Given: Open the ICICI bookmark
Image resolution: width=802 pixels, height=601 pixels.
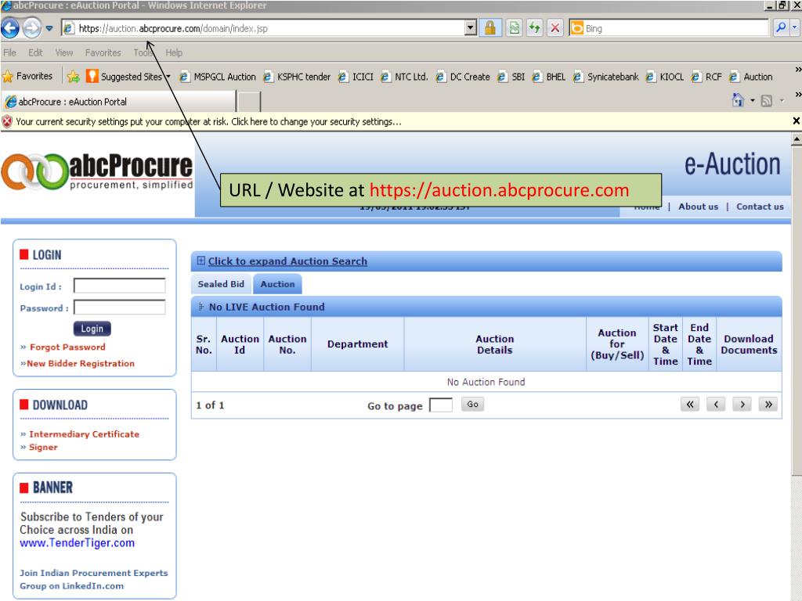Looking at the screenshot, I should (356, 77).
